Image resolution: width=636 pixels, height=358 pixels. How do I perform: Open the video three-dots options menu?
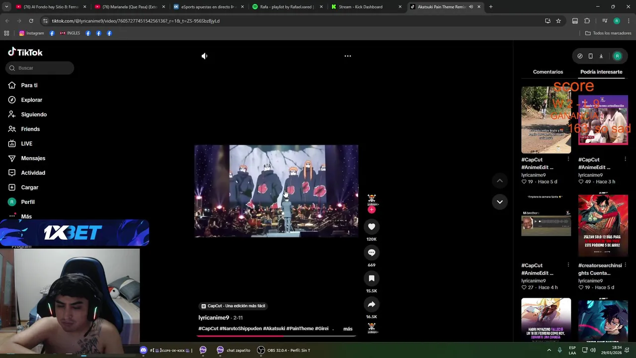348,56
